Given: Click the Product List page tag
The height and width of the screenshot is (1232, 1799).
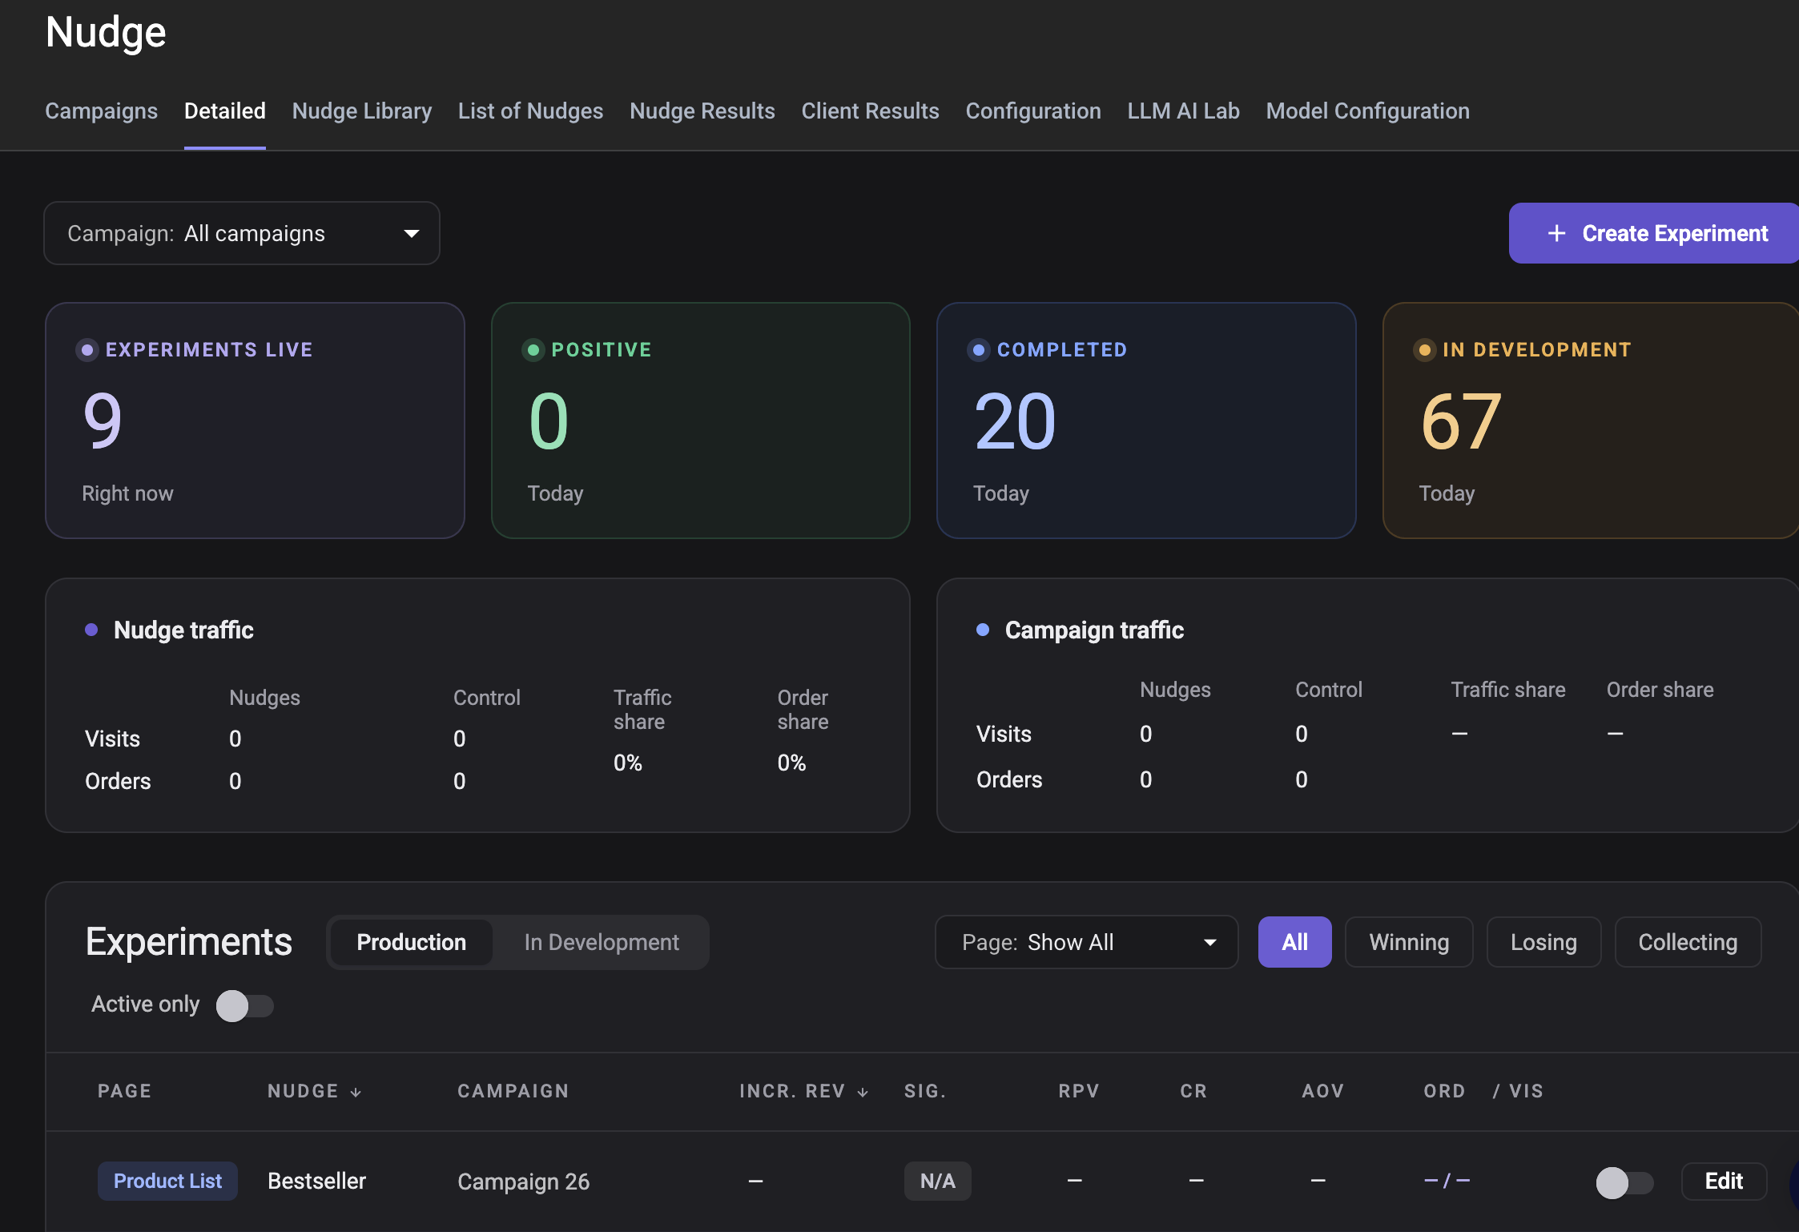Looking at the screenshot, I should pos(167,1182).
